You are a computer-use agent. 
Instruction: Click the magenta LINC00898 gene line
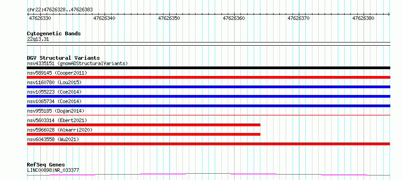point(208,175)
